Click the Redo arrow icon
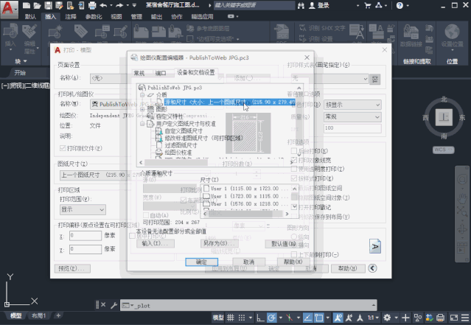Viewport: 471px width, 325px height. click(119, 5)
